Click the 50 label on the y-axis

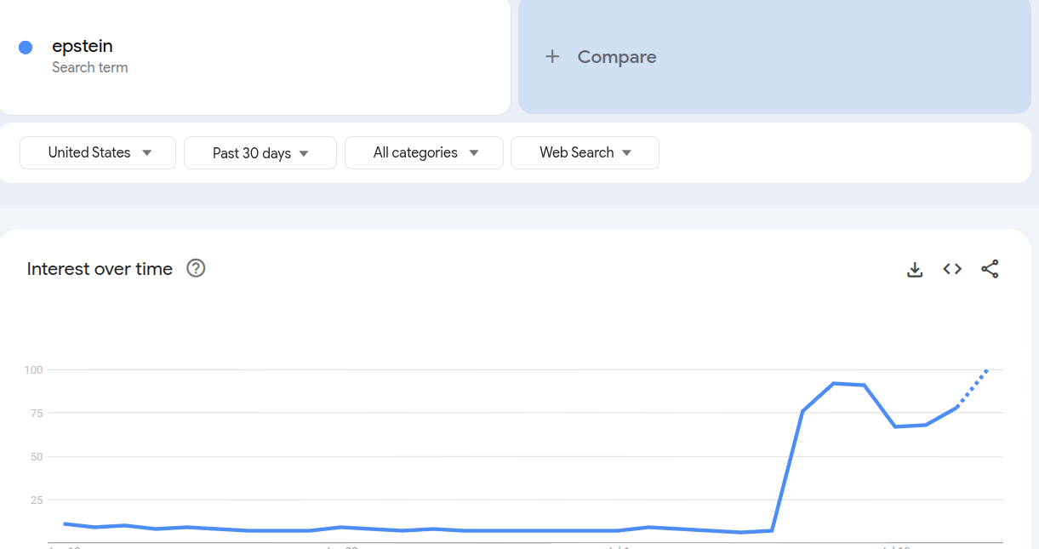[36, 457]
